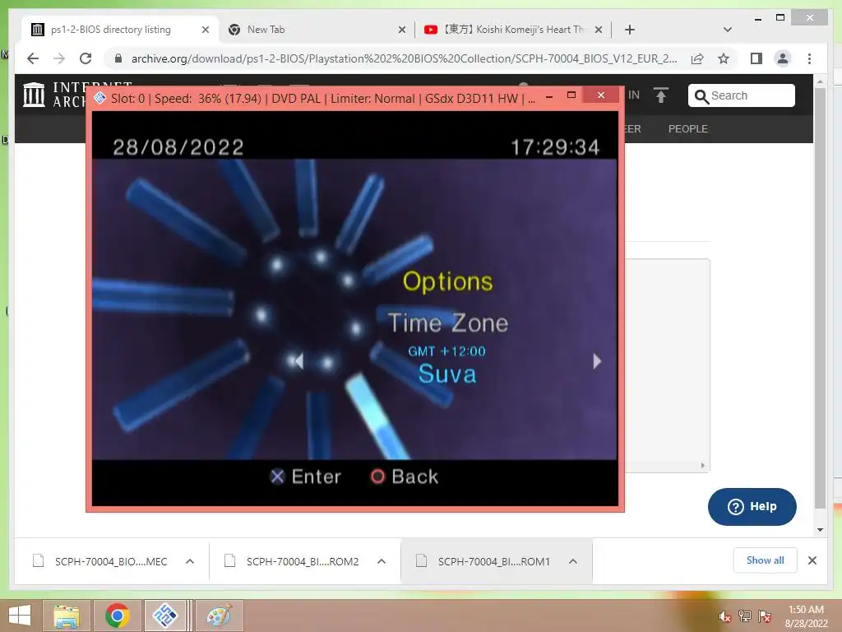842x632 pixels.
Task: Expand options for the ROM2 download
Action: coord(382,561)
